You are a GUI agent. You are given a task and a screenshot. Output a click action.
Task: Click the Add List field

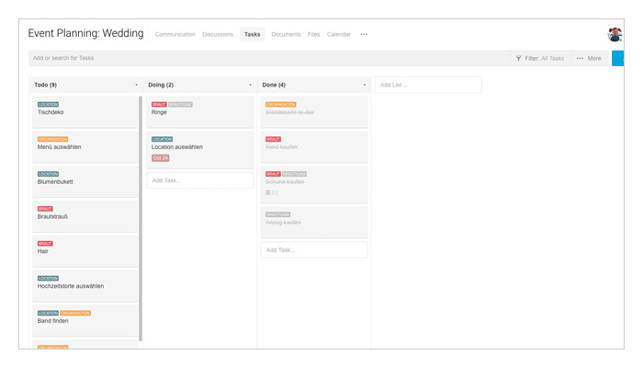point(428,85)
